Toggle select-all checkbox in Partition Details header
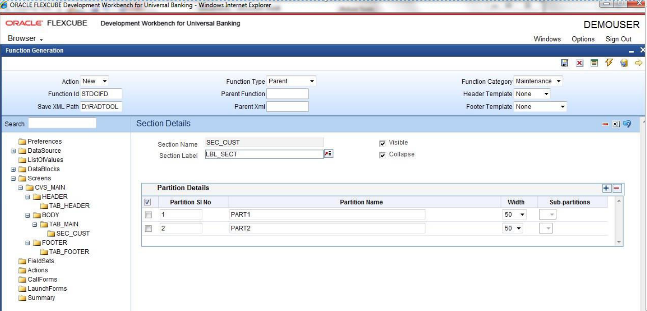The width and height of the screenshot is (647, 311). 147,202
